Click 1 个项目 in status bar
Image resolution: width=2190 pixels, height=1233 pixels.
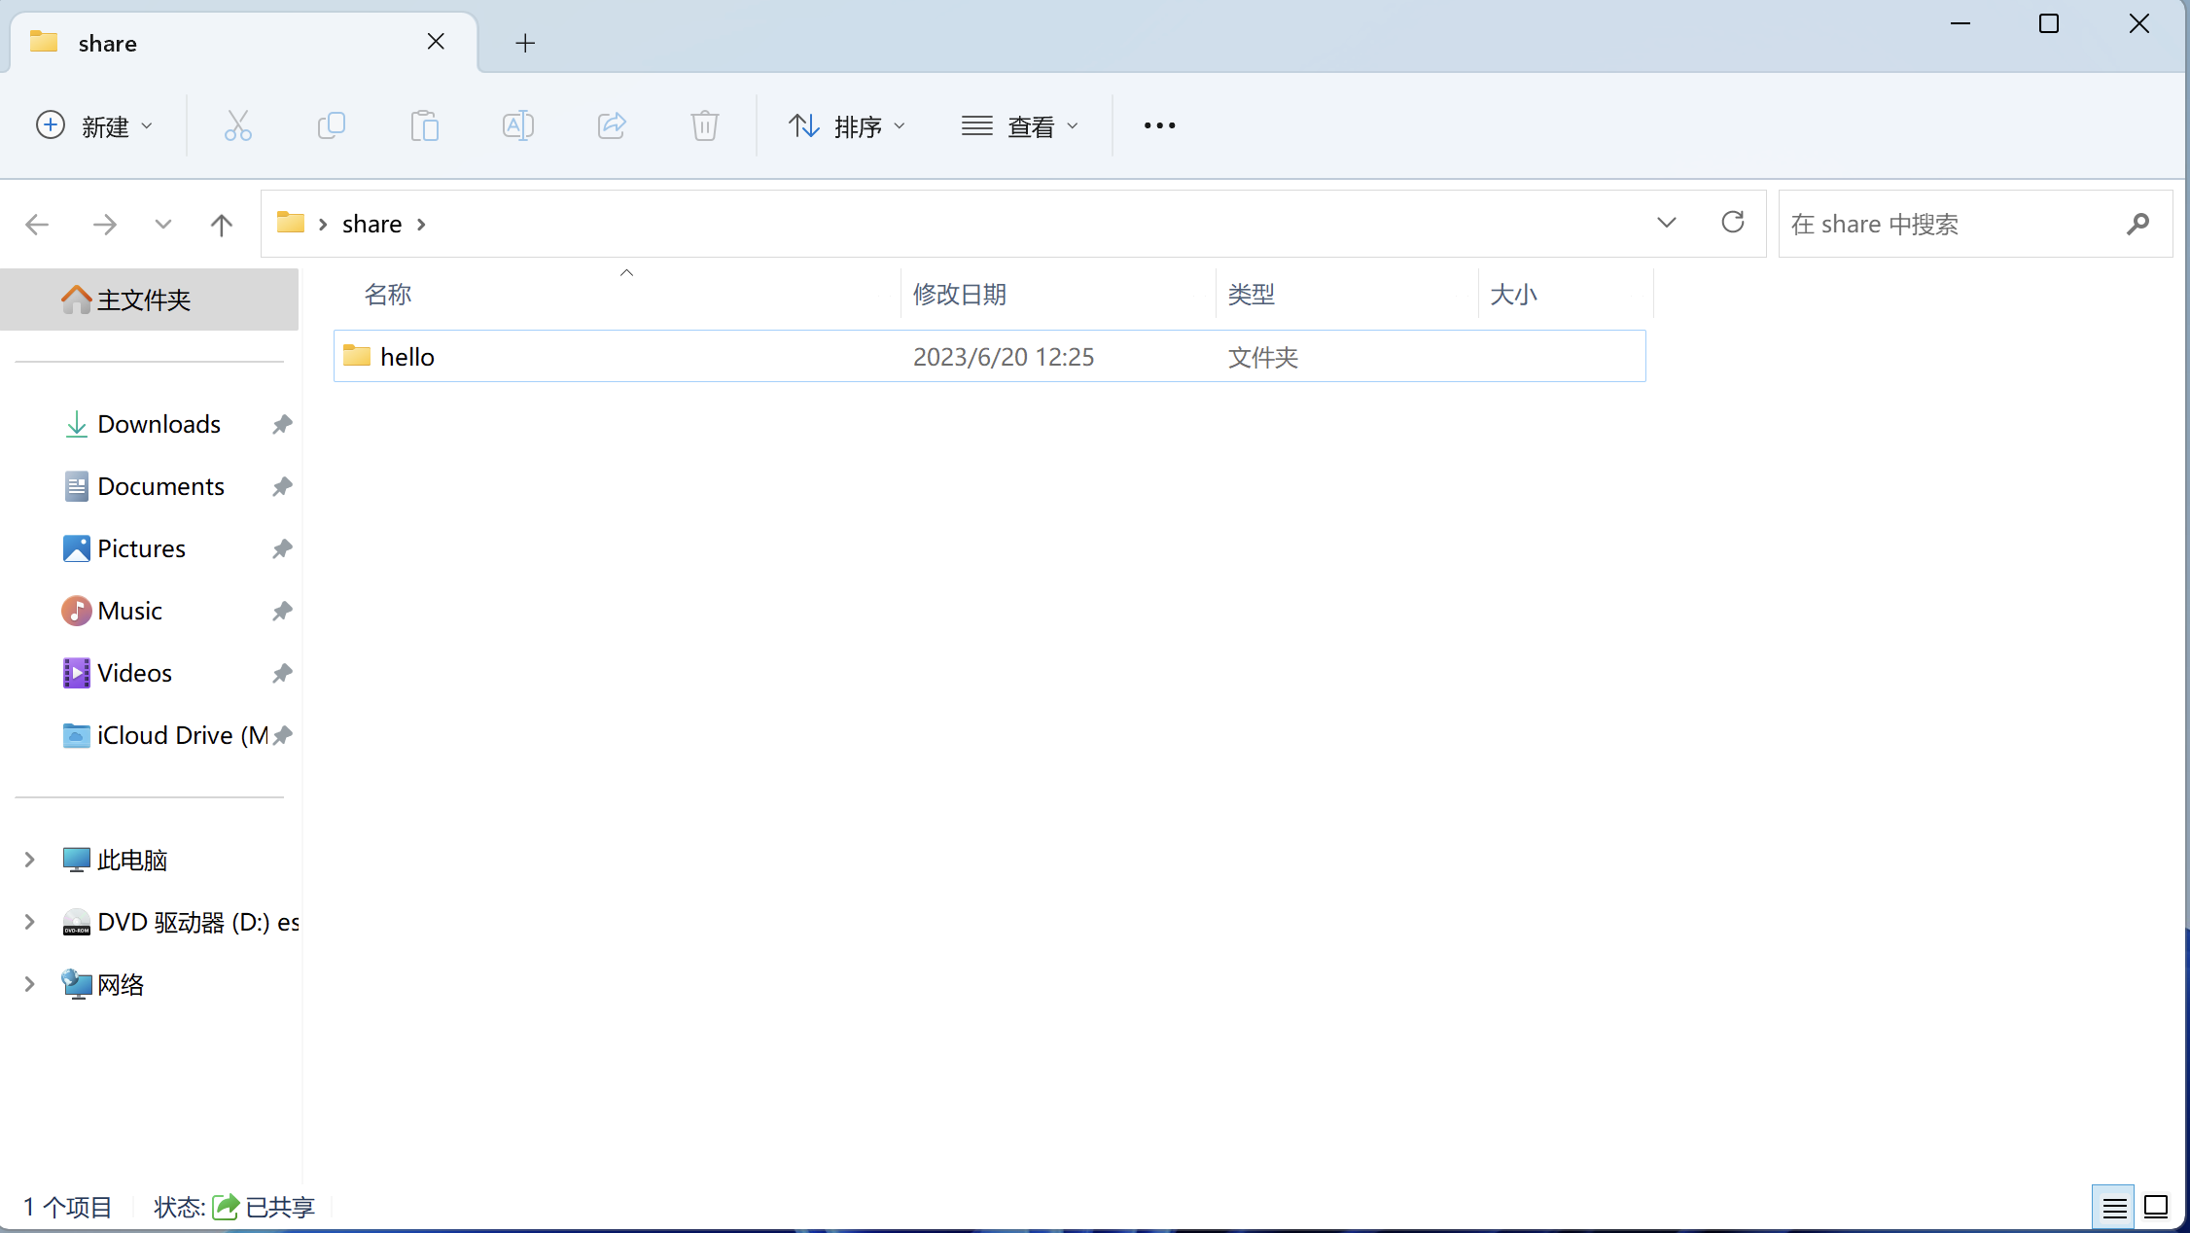coord(67,1207)
